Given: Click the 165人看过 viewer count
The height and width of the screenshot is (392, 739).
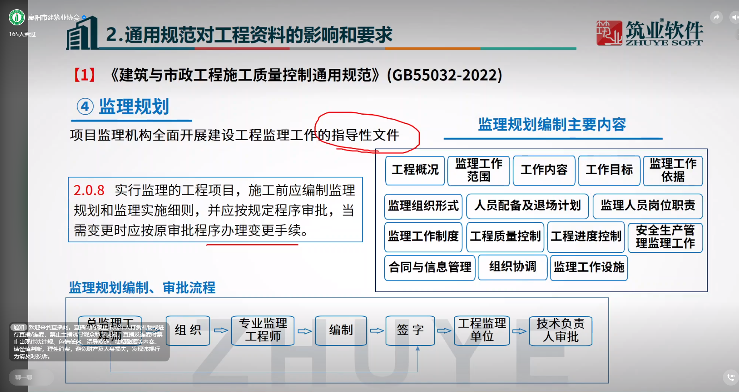Looking at the screenshot, I should (23, 34).
